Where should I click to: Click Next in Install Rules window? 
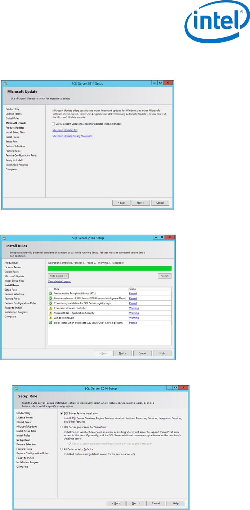tap(122, 353)
